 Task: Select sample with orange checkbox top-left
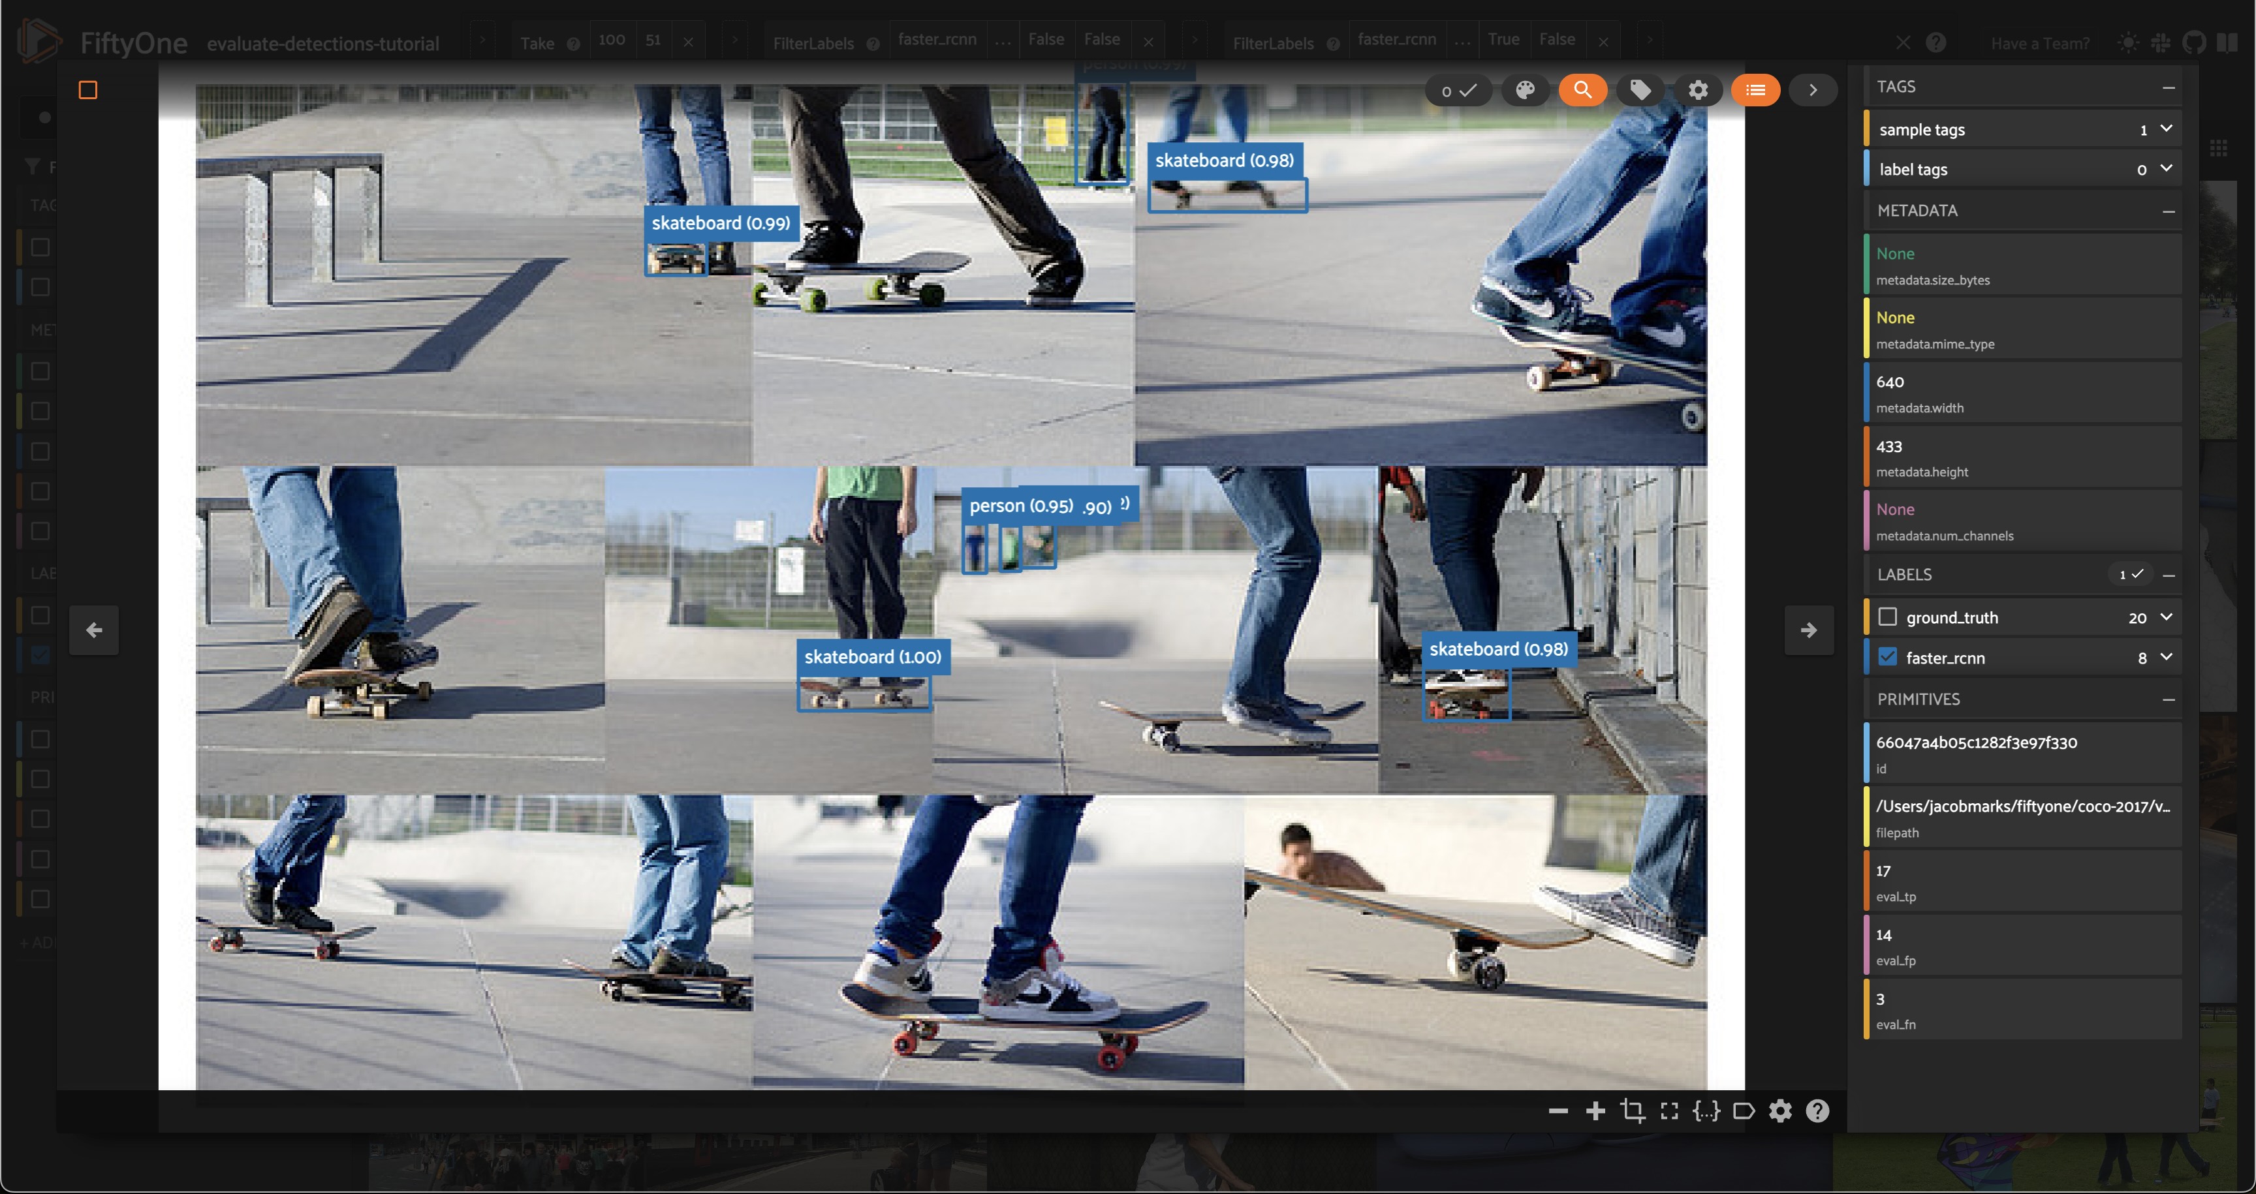[x=87, y=90]
